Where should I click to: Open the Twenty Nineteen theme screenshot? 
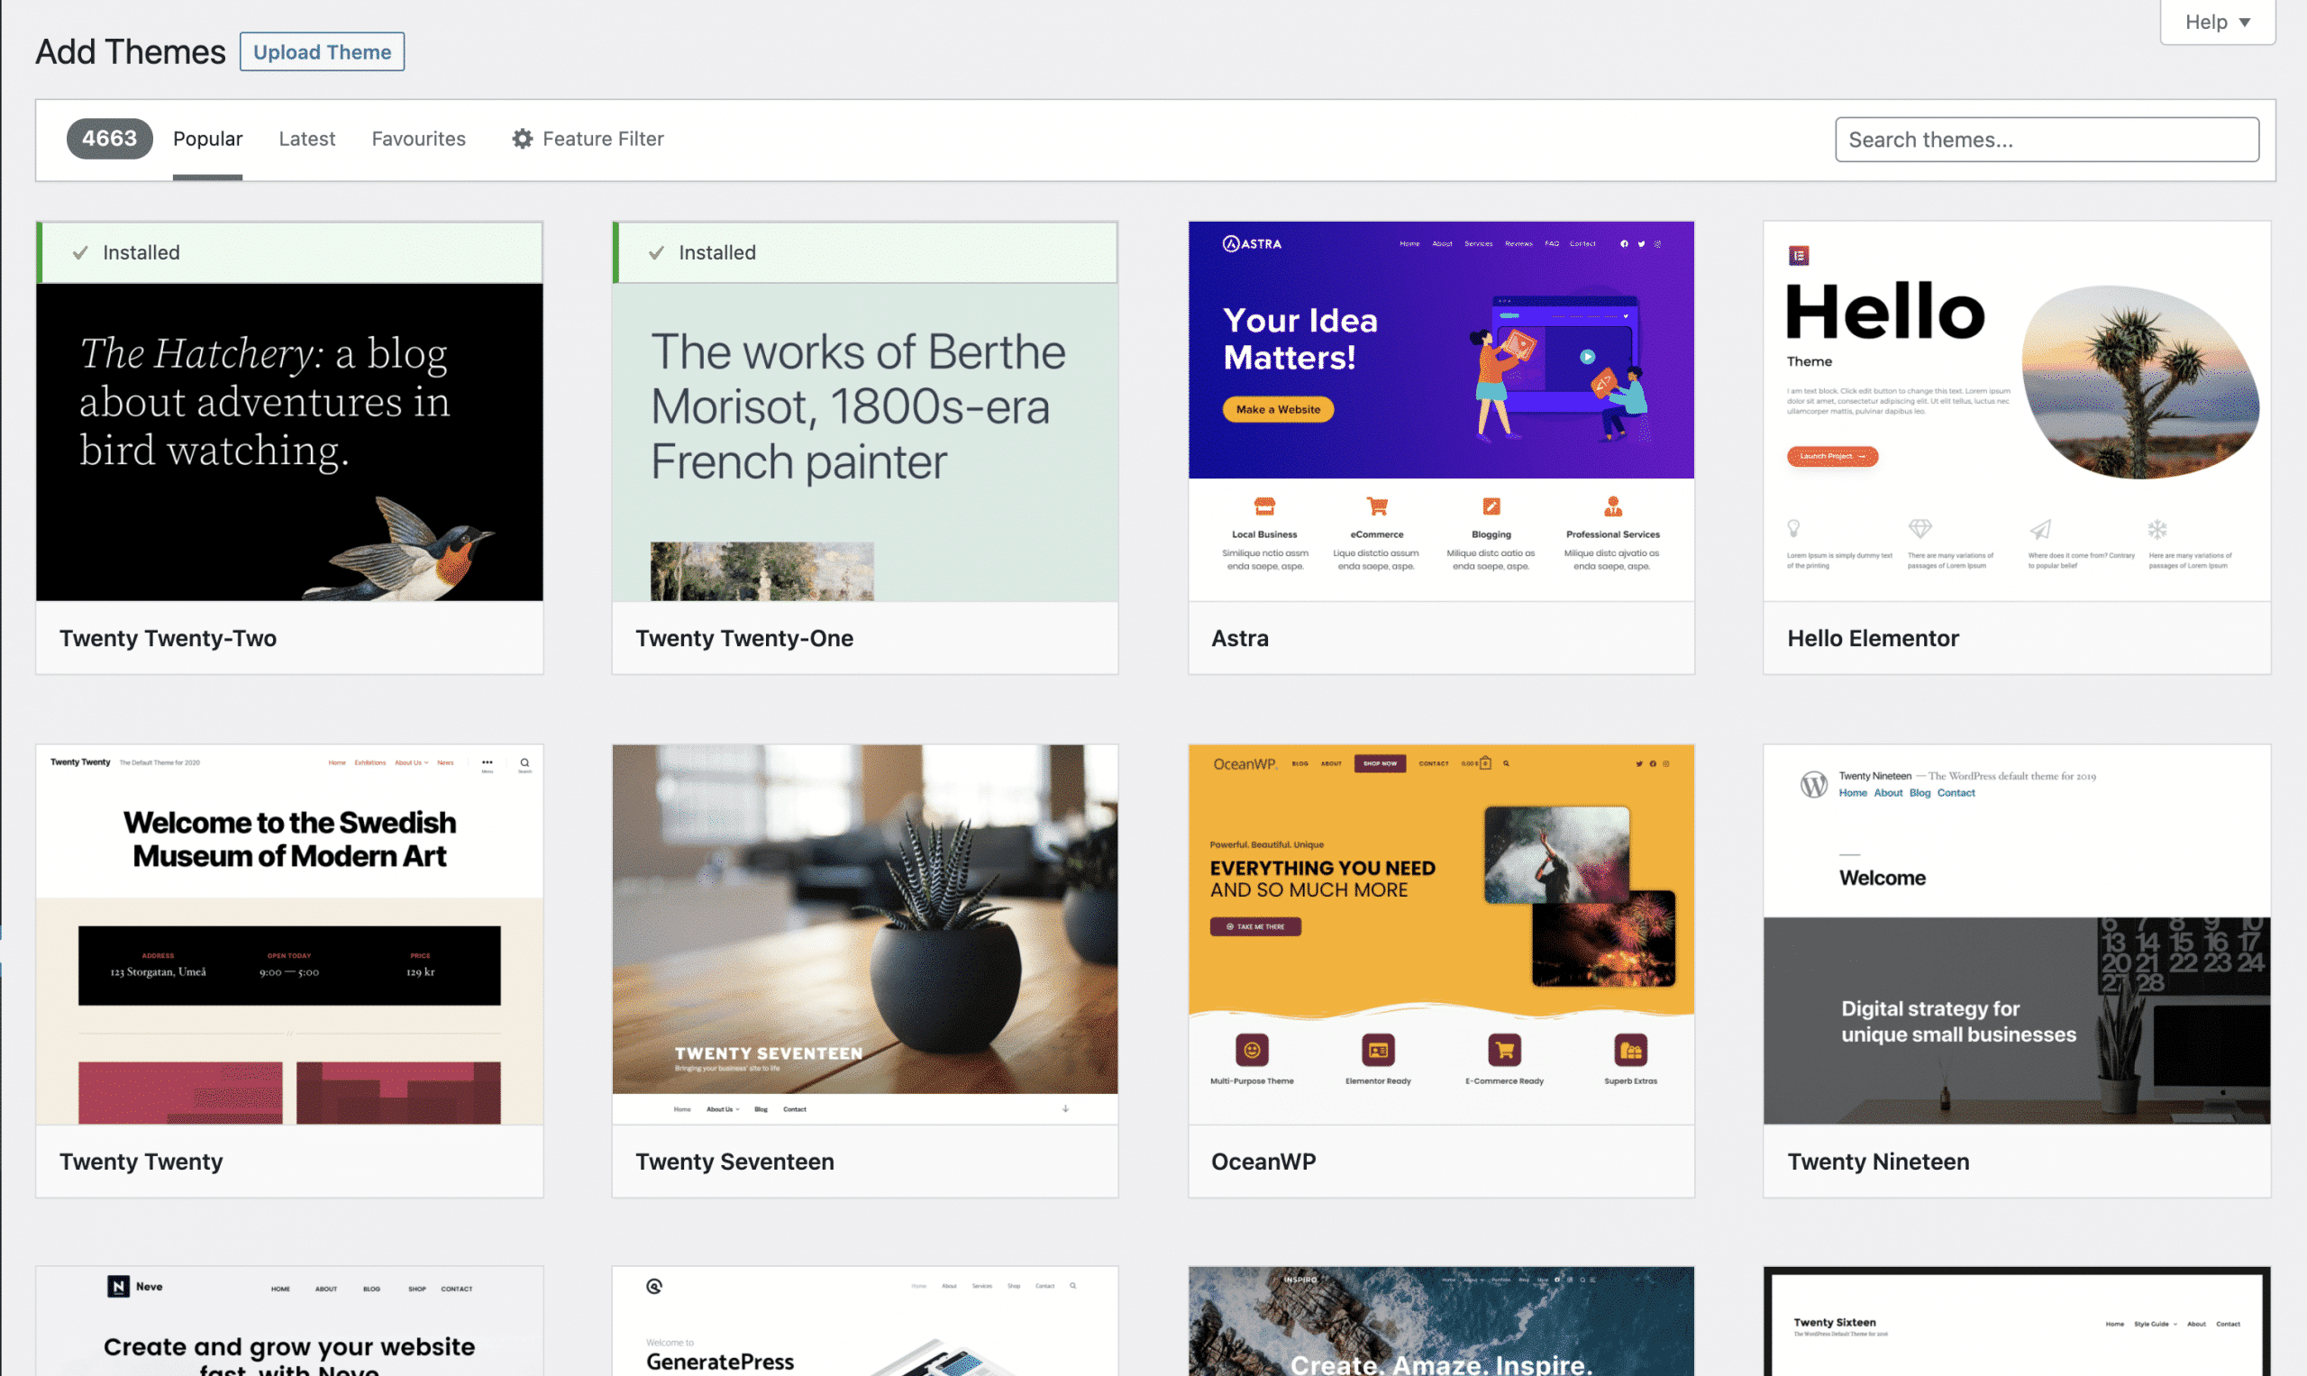[x=2017, y=934]
